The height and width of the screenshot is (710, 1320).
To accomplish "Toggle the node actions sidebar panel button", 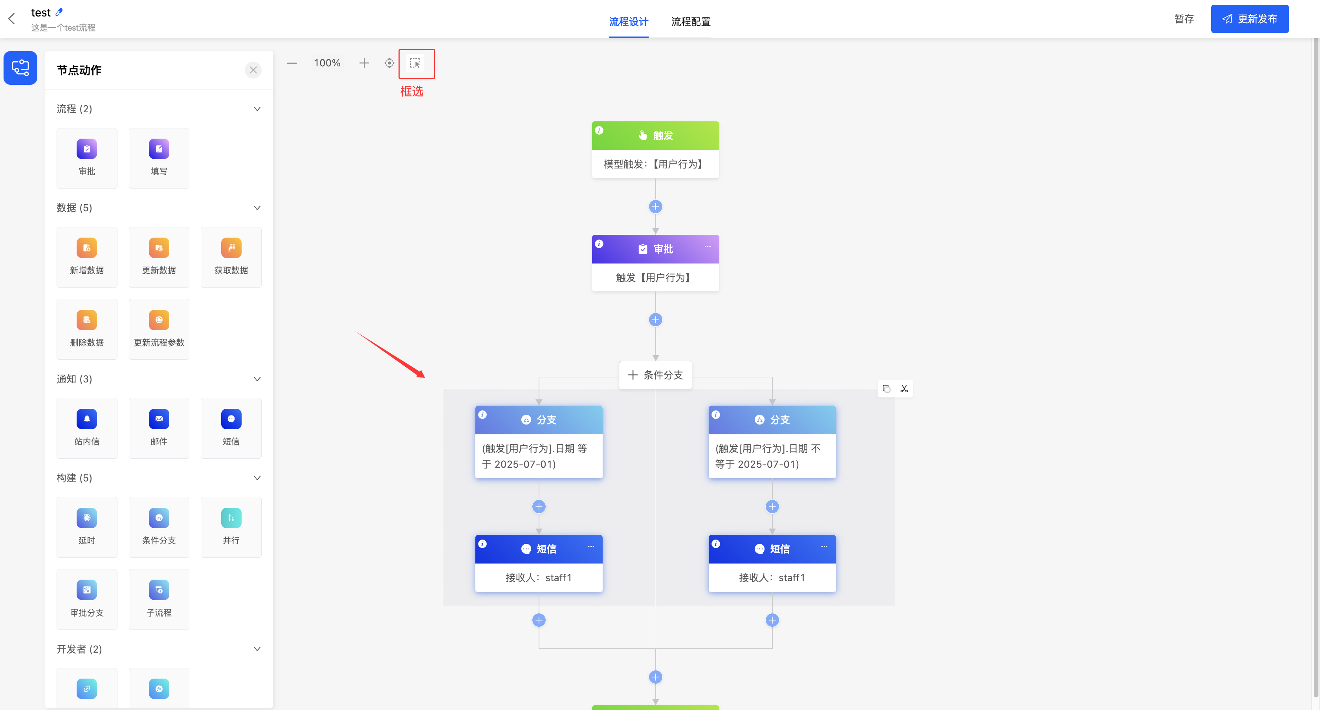I will pos(20,68).
